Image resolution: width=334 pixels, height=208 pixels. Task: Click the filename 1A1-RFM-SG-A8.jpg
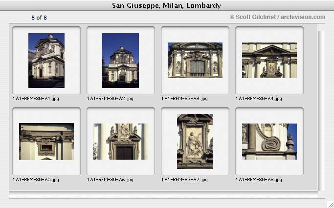coord(259,180)
